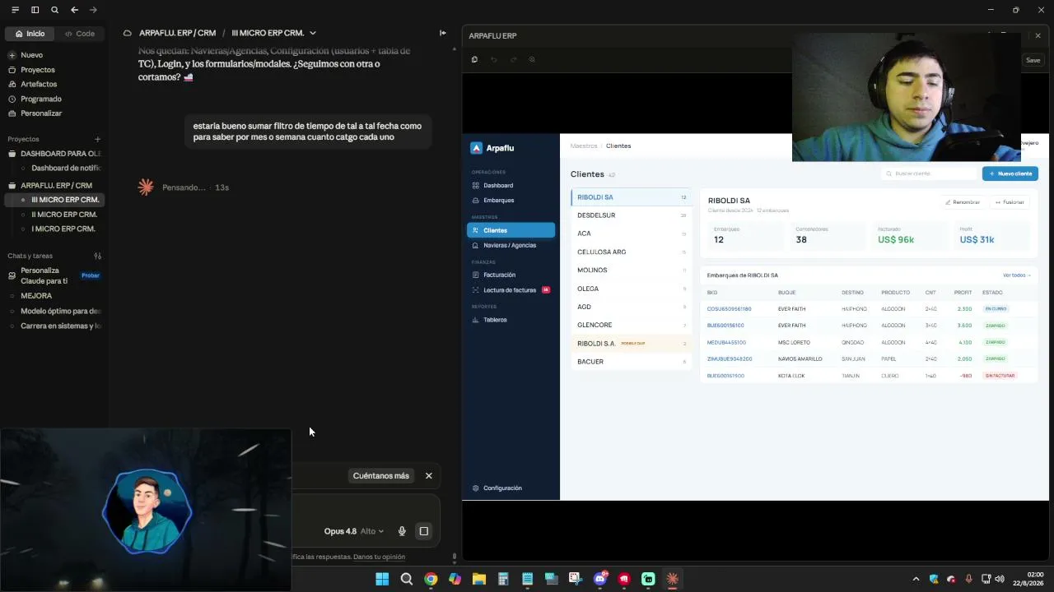The height and width of the screenshot is (592, 1054).
Task: Open the hamburger menu in Claude's title bar
Action: (x=15, y=10)
